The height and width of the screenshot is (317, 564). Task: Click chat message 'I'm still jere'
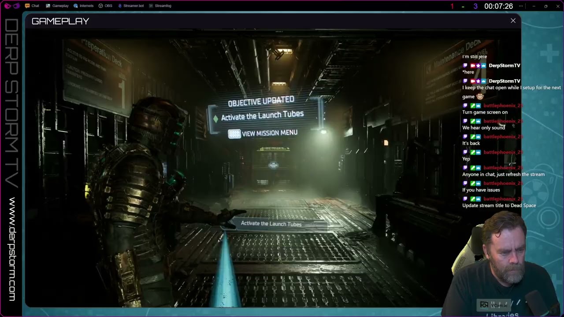pyautogui.click(x=474, y=56)
